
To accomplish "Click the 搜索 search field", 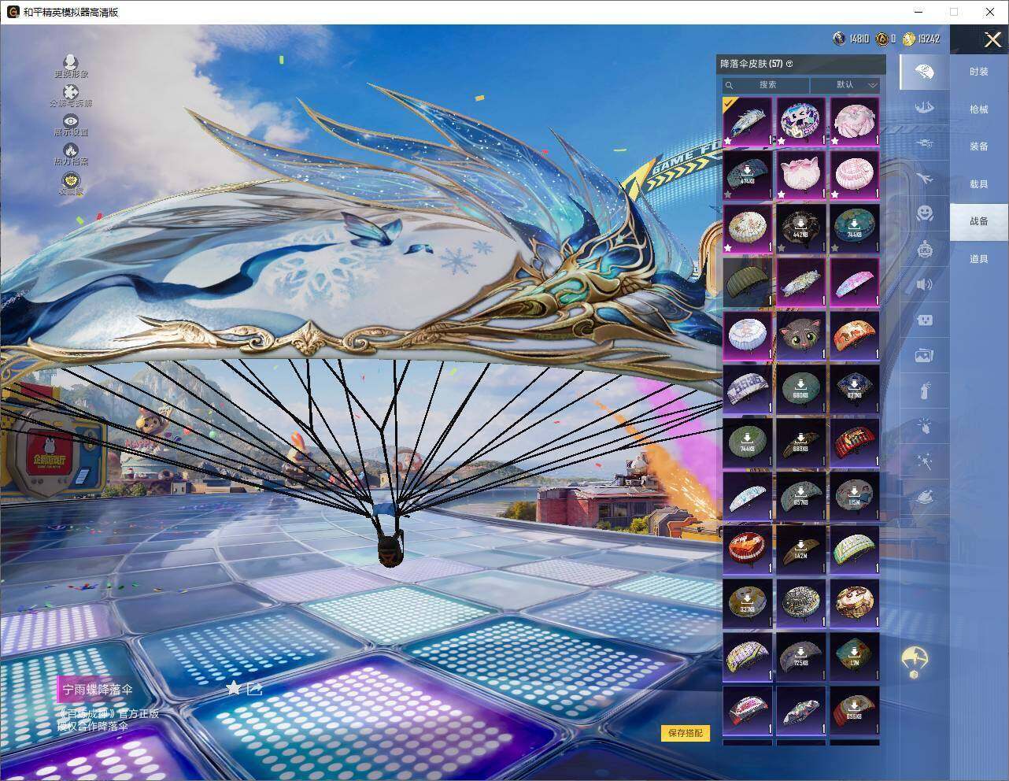I will (x=767, y=85).
